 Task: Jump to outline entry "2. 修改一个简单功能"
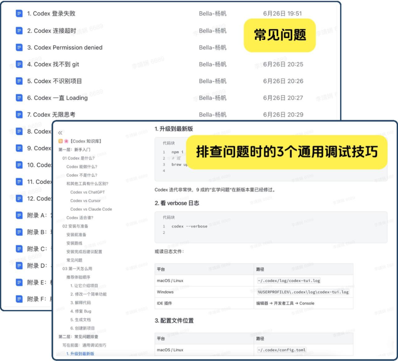coord(88,294)
